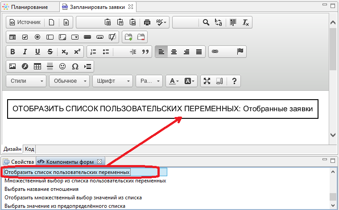Toggle italic text formatting
Screen dimensions: 339x210
click(x=25, y=52)
